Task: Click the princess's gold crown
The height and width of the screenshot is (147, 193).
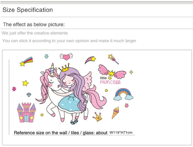Action: [64, 68]
